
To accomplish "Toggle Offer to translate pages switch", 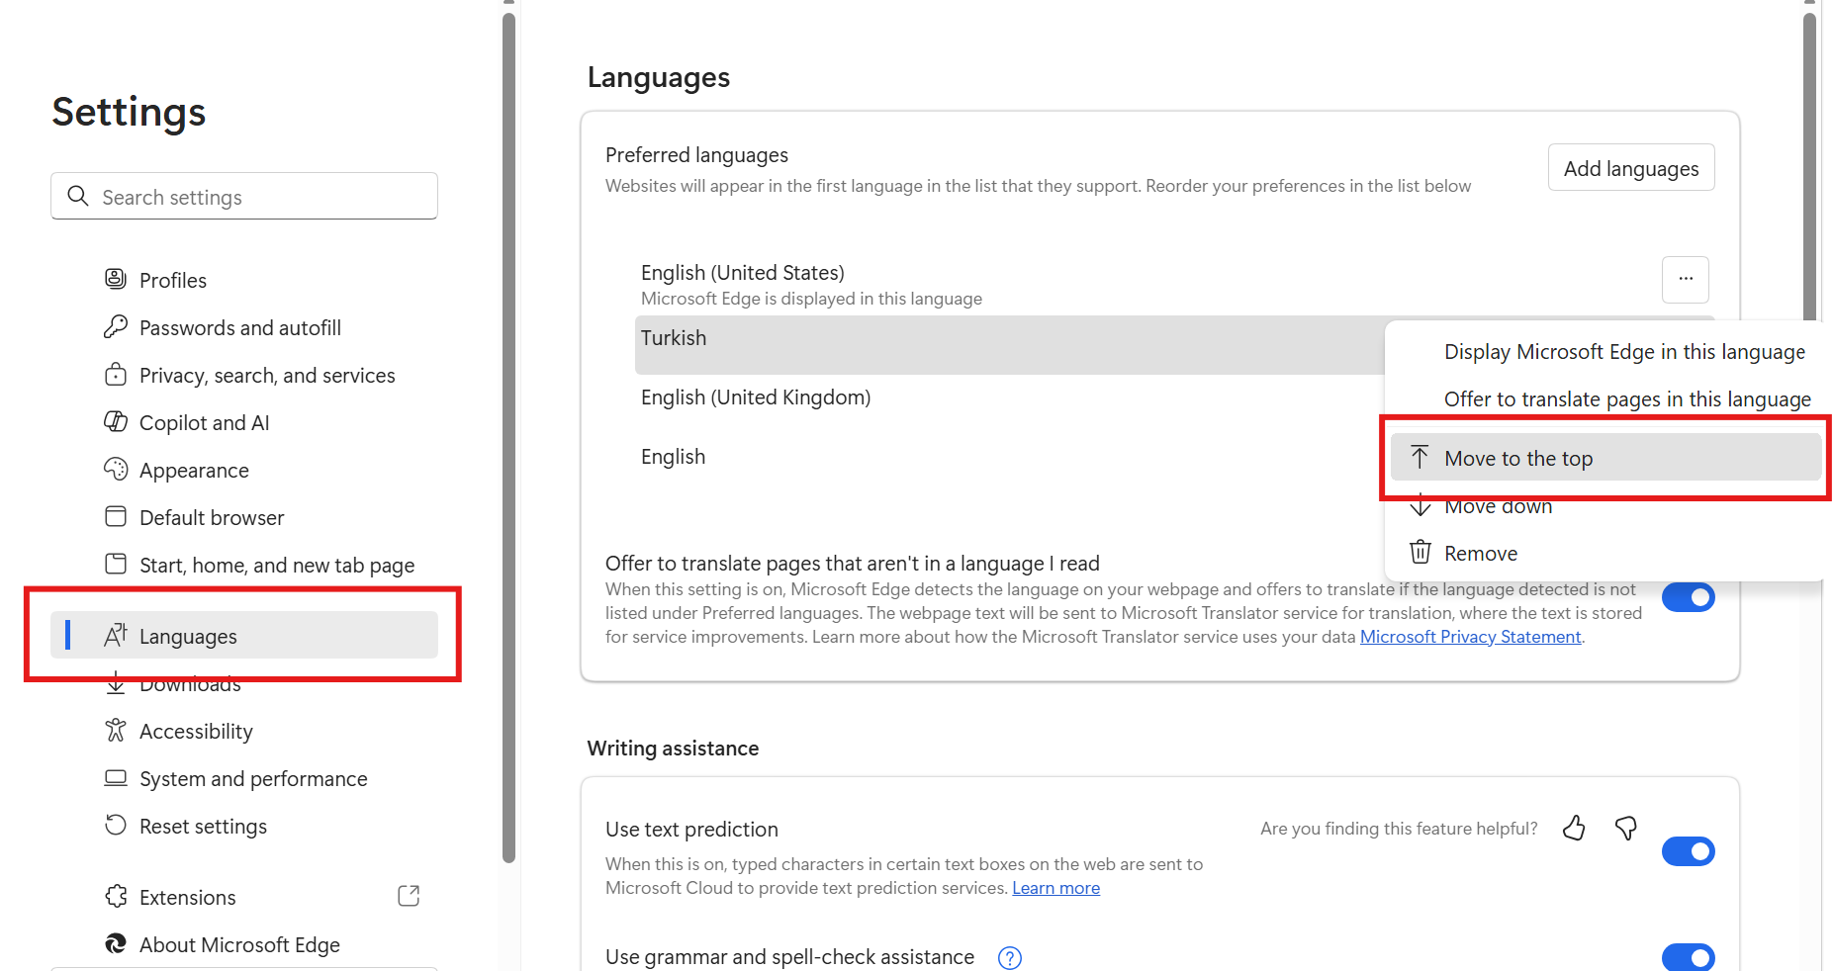I will point(1688,597).
